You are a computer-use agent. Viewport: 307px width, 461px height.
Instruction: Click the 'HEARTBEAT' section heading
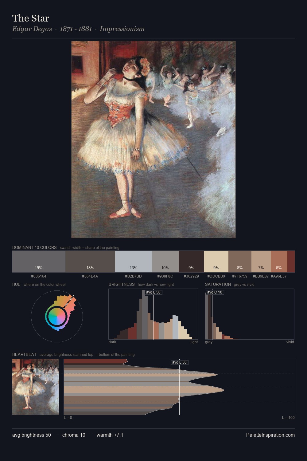pos(24,354)
